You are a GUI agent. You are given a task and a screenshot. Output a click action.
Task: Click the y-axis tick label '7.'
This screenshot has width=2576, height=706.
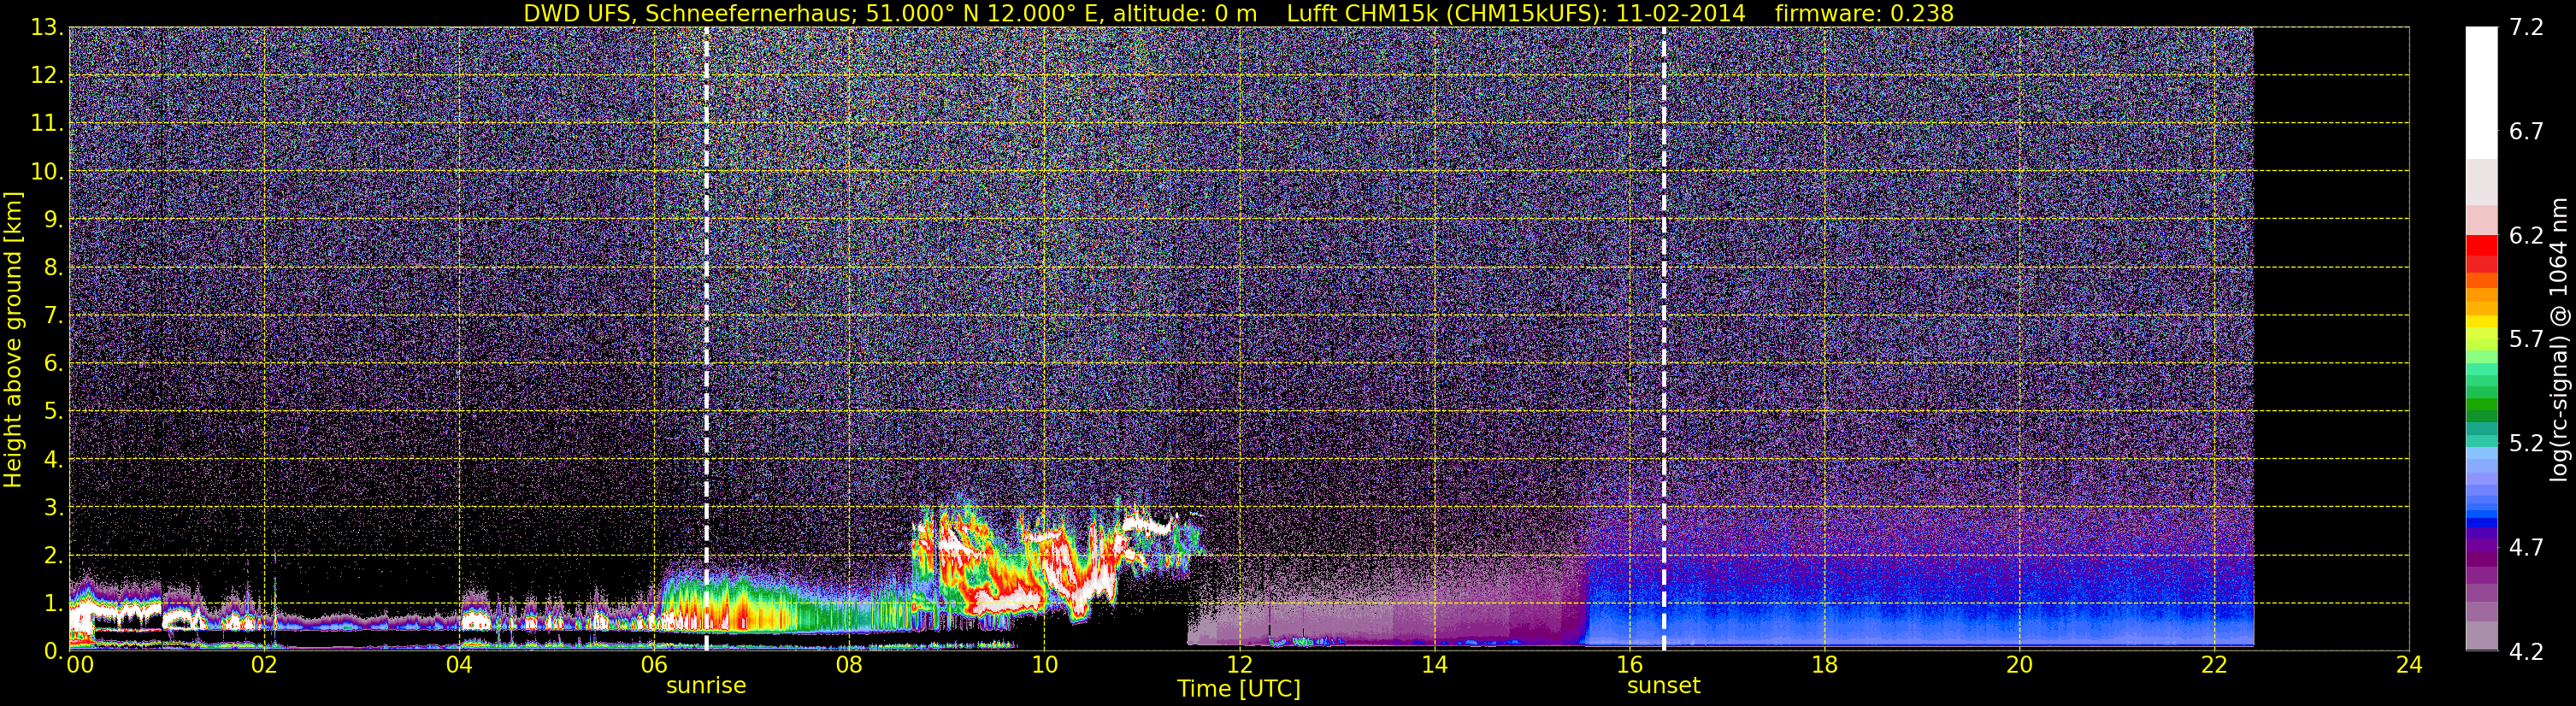pyautogui.click(x=53, y=315)
